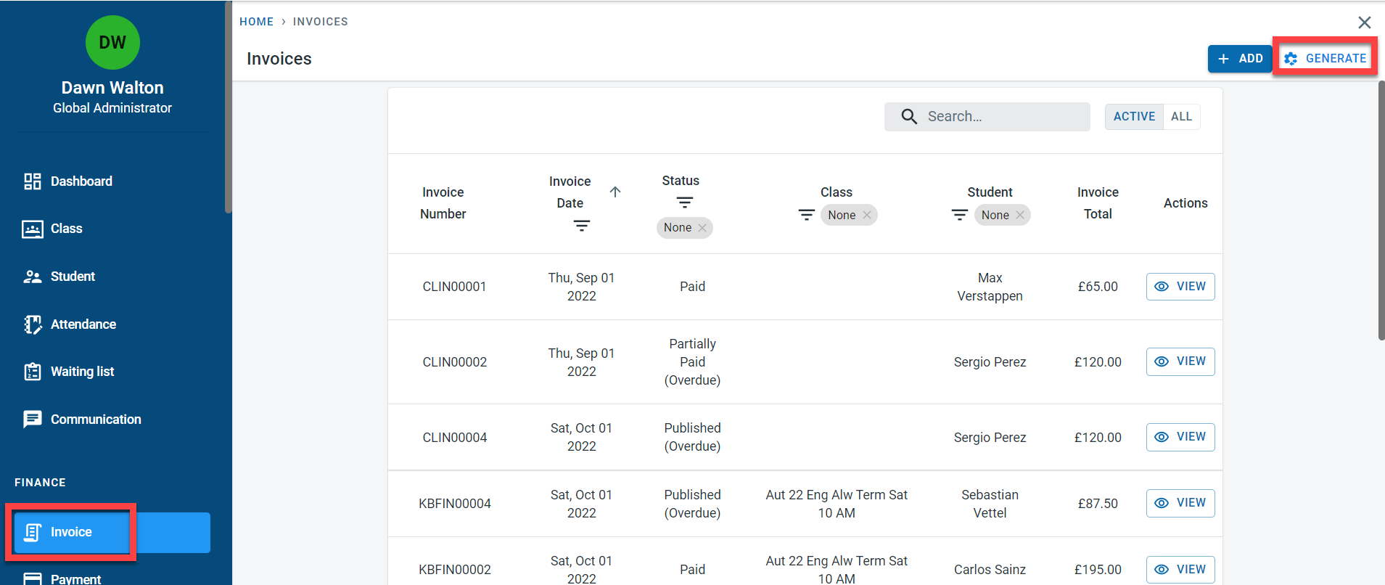
Task: Click the search magnifier icon
Action: click(x=908, y=117)
